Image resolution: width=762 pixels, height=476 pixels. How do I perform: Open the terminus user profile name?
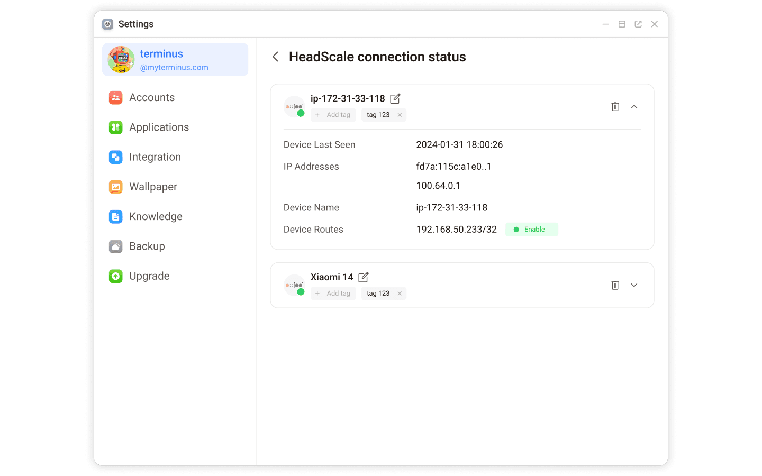pos(161,54)
